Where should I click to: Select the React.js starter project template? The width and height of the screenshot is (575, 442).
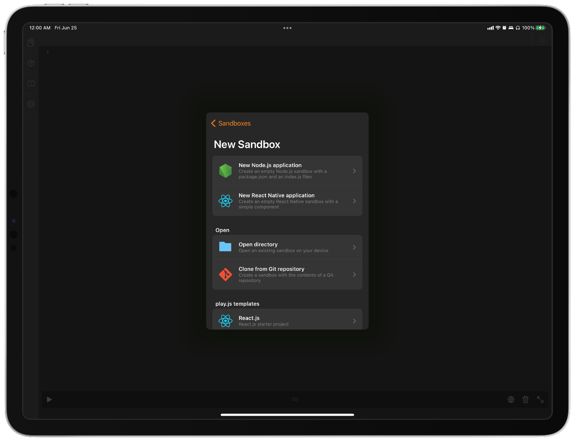tap(287, 320)
